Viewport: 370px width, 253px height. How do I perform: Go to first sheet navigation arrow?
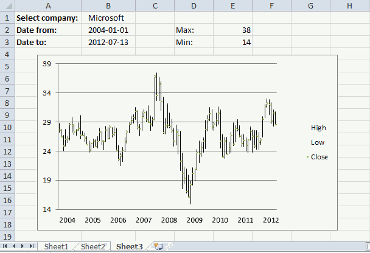[x=5, y=246]
